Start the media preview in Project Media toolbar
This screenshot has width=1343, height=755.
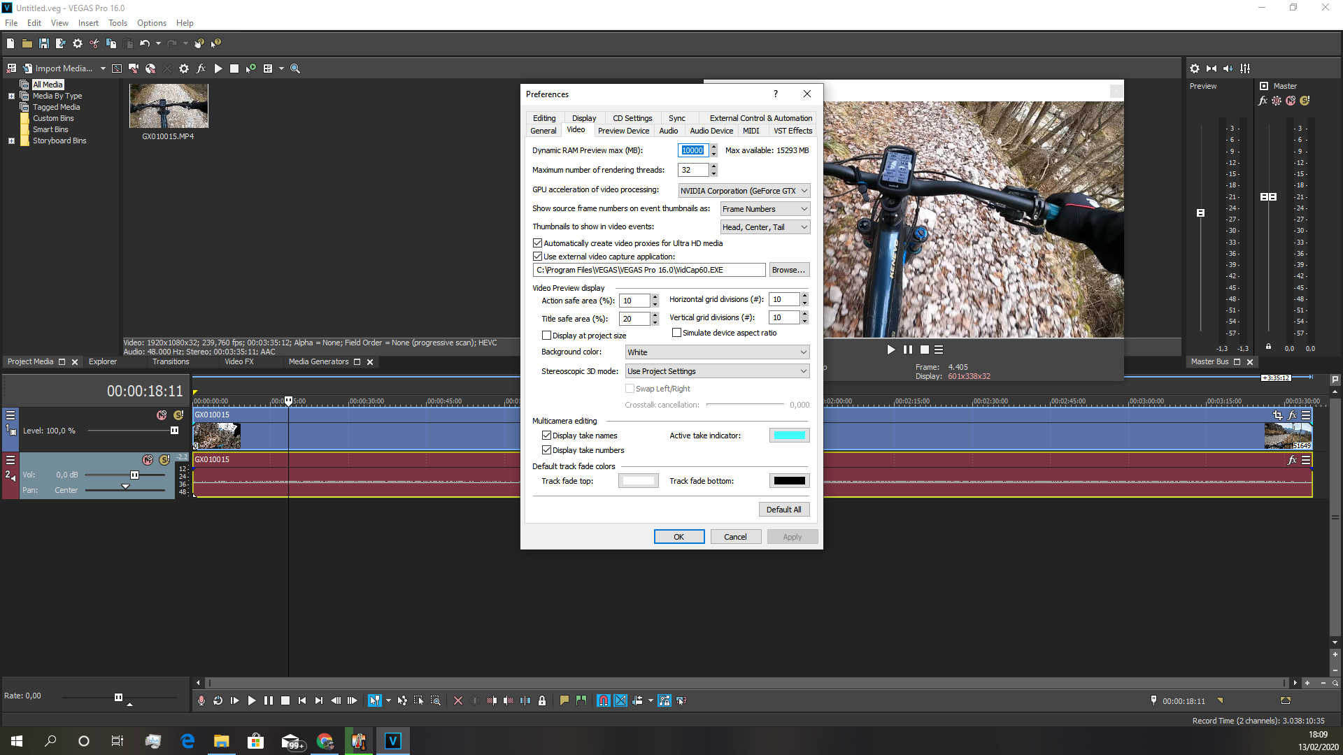pyautogui.click(x=218, y=69)
